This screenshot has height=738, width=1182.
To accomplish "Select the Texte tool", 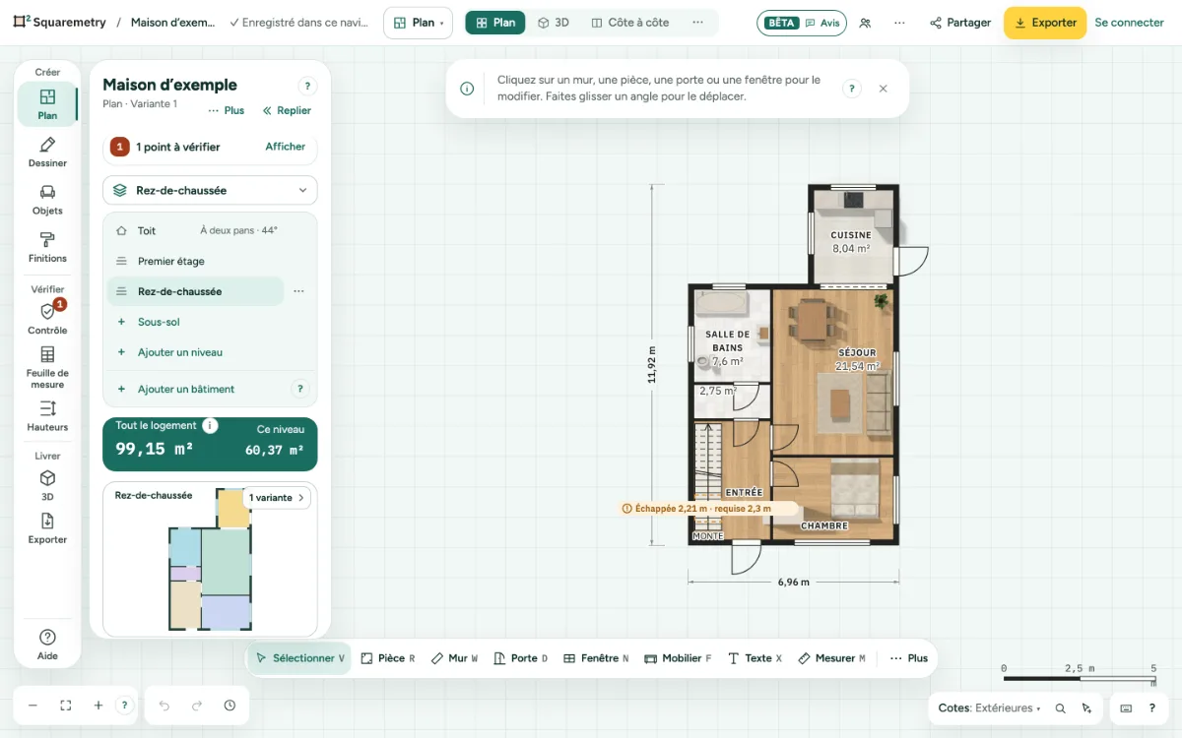I will pos(755,658).
